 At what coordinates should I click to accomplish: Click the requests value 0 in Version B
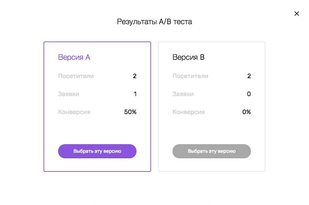point(249,94)
